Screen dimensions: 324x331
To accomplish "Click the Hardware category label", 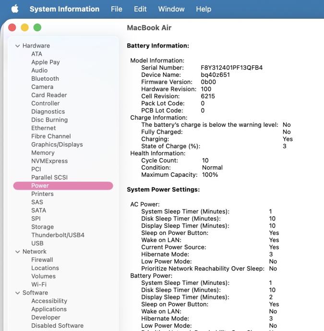I will pos(36,46).
